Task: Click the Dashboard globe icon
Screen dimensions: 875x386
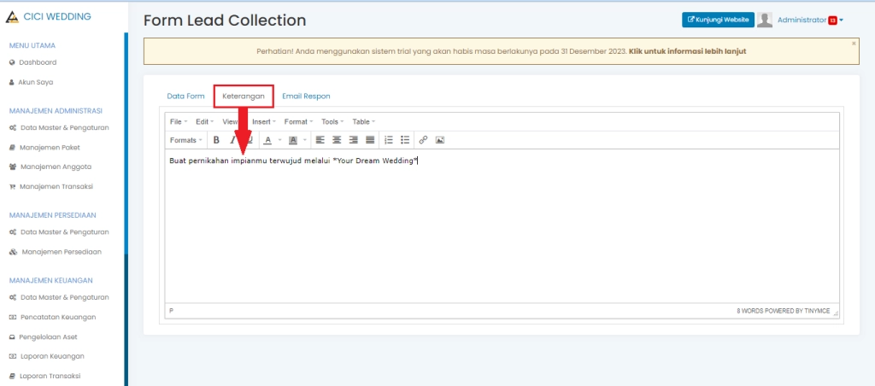Action: (12, 62)
